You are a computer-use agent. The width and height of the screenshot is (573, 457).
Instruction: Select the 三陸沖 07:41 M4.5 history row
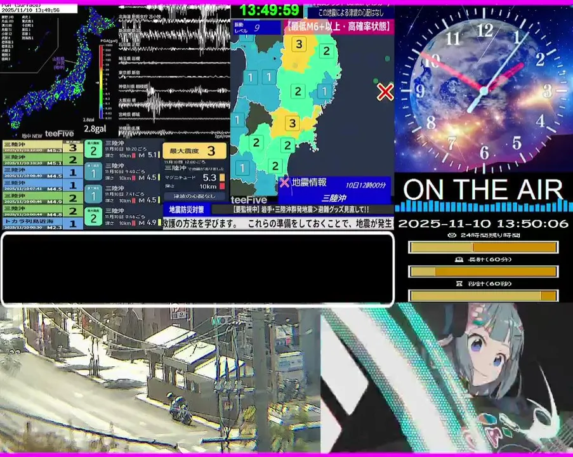point(43,185)
